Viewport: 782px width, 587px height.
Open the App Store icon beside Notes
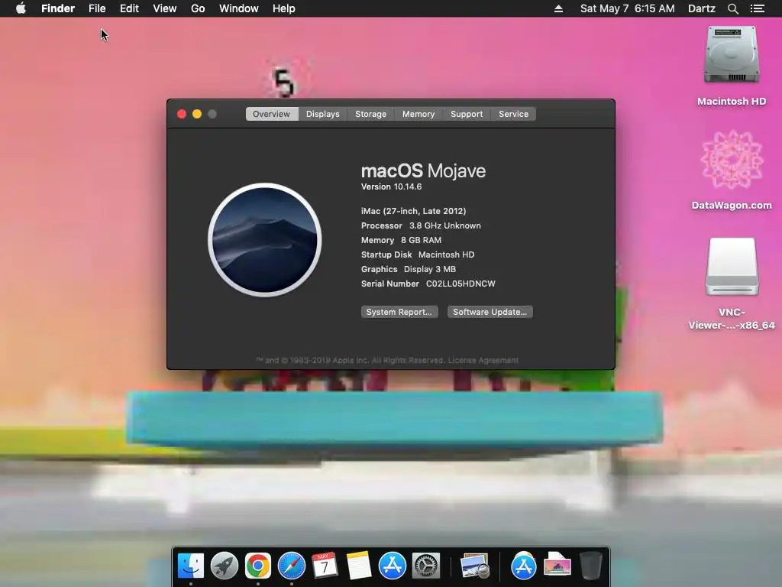coord(393,566)
